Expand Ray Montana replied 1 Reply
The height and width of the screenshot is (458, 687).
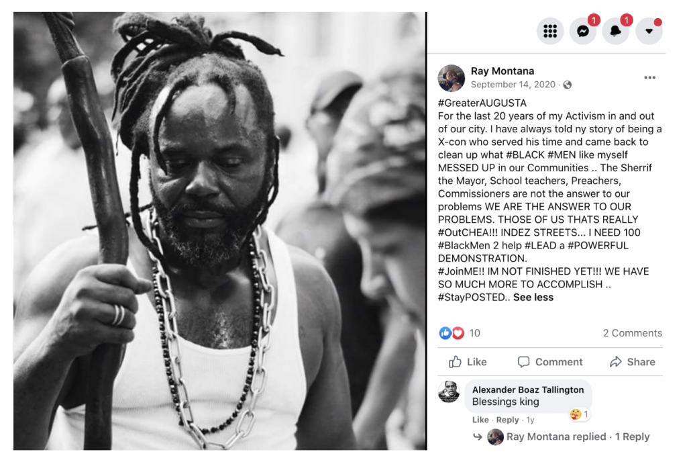point(578,437)
